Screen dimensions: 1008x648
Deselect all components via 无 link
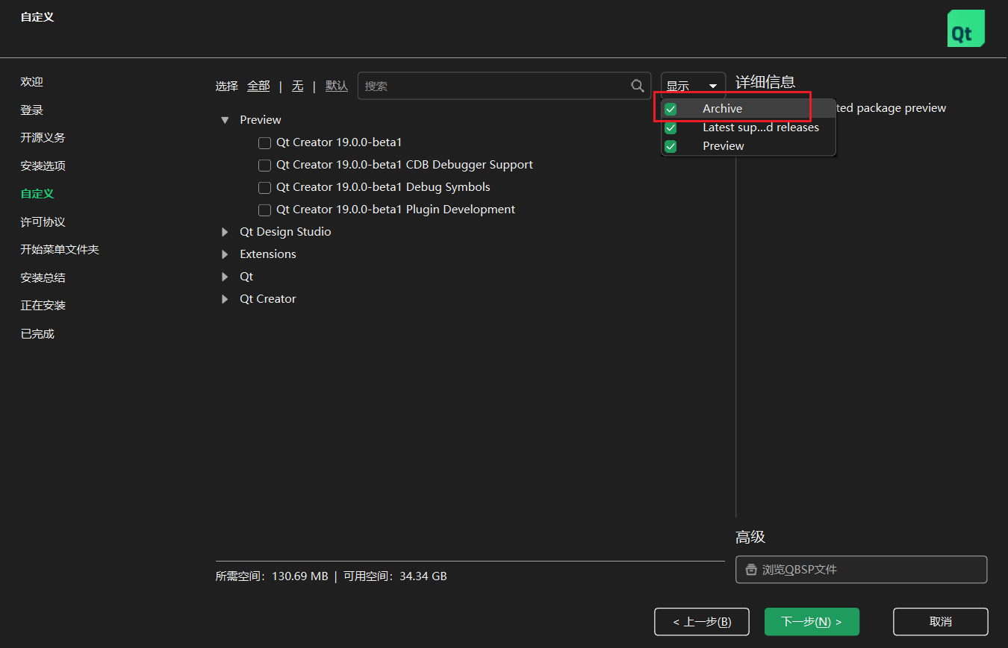click(x=297, y=86)
